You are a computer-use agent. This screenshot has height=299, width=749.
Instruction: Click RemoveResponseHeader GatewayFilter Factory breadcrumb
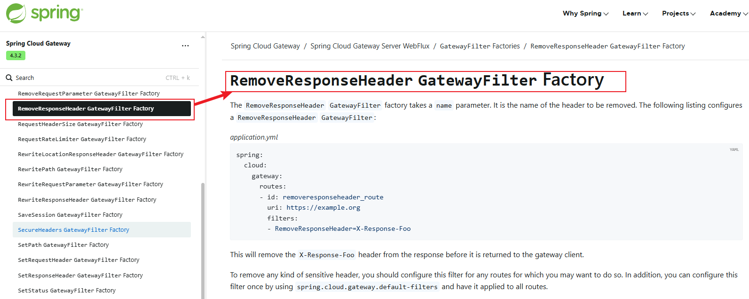tap(607, 46)
